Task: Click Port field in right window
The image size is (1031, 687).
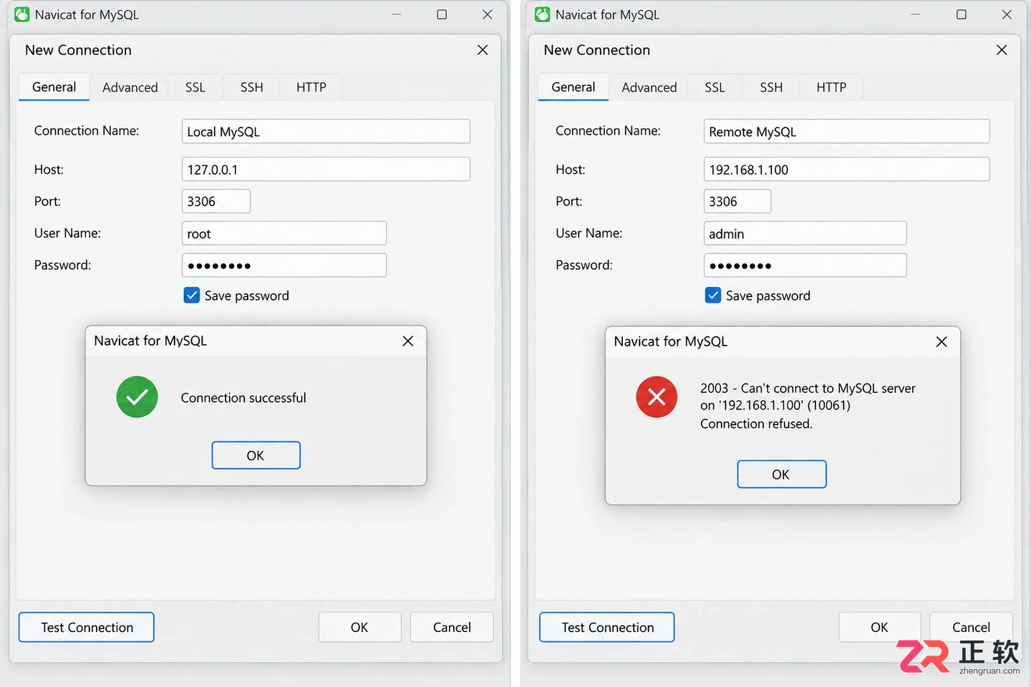Action: coord(737,202)
